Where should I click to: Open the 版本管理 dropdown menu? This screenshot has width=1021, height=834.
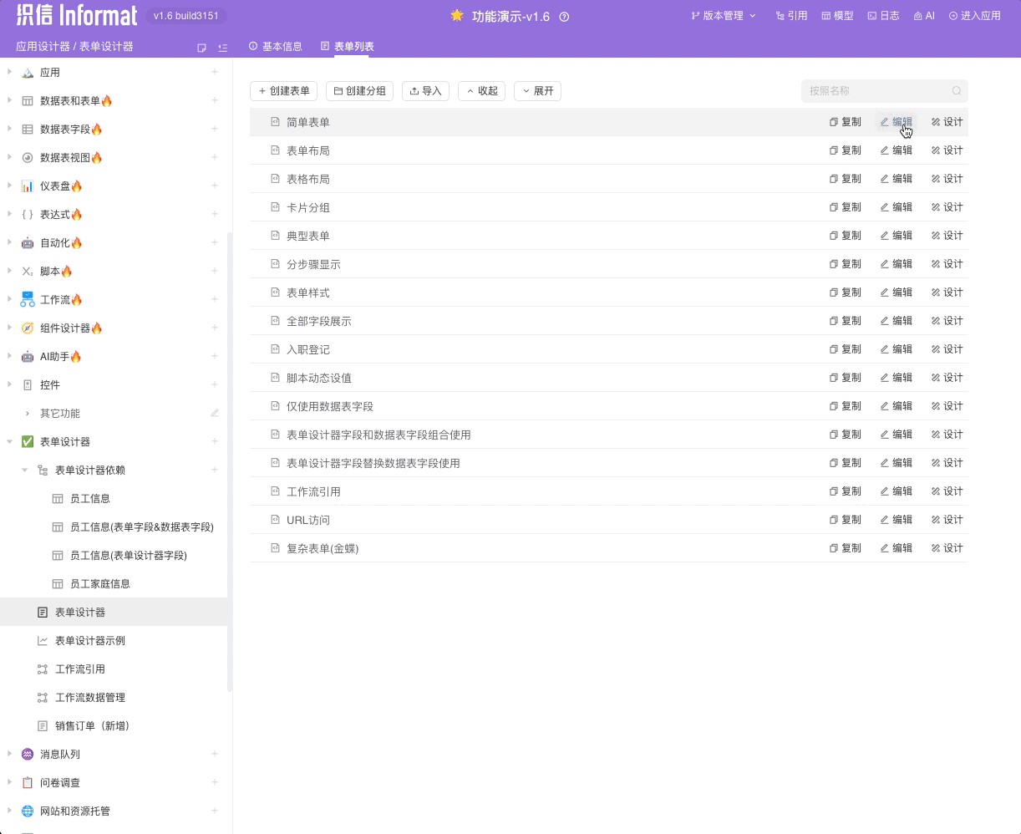click(724, 16)
